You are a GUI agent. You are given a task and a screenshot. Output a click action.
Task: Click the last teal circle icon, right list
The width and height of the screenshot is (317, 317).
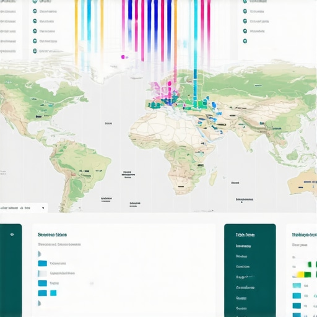(x=245, y=41)
